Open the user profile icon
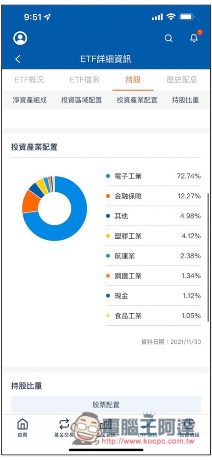Image resolution: width=212 pixels, height=460 pixels. 20,38
